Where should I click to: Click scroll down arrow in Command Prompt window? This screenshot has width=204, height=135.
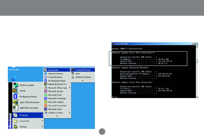point(197,97)
